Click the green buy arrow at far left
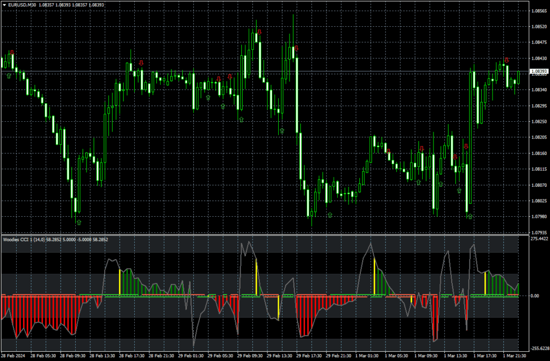This screenshot has height=361, width=550. 9,76
